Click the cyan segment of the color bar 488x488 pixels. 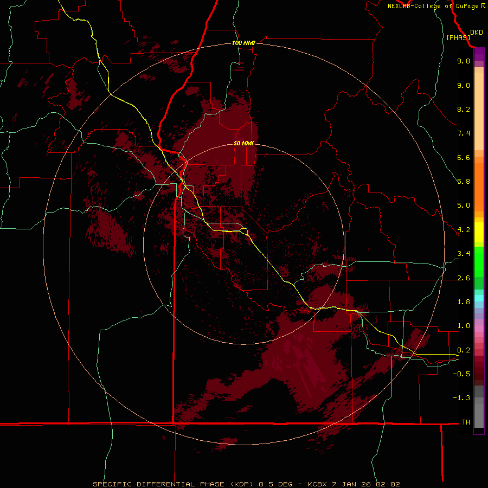point(479,298)
